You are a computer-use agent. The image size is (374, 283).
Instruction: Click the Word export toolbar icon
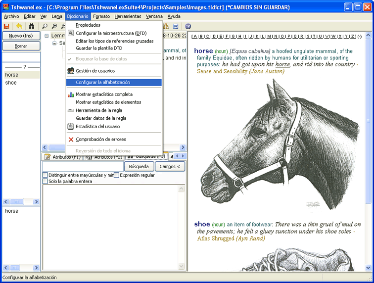(176, 26)
